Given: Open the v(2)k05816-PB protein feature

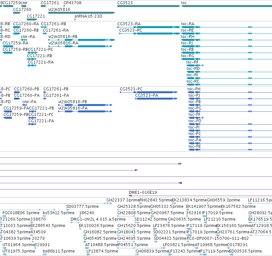Looking at the screenshot, I should point(85,105).
